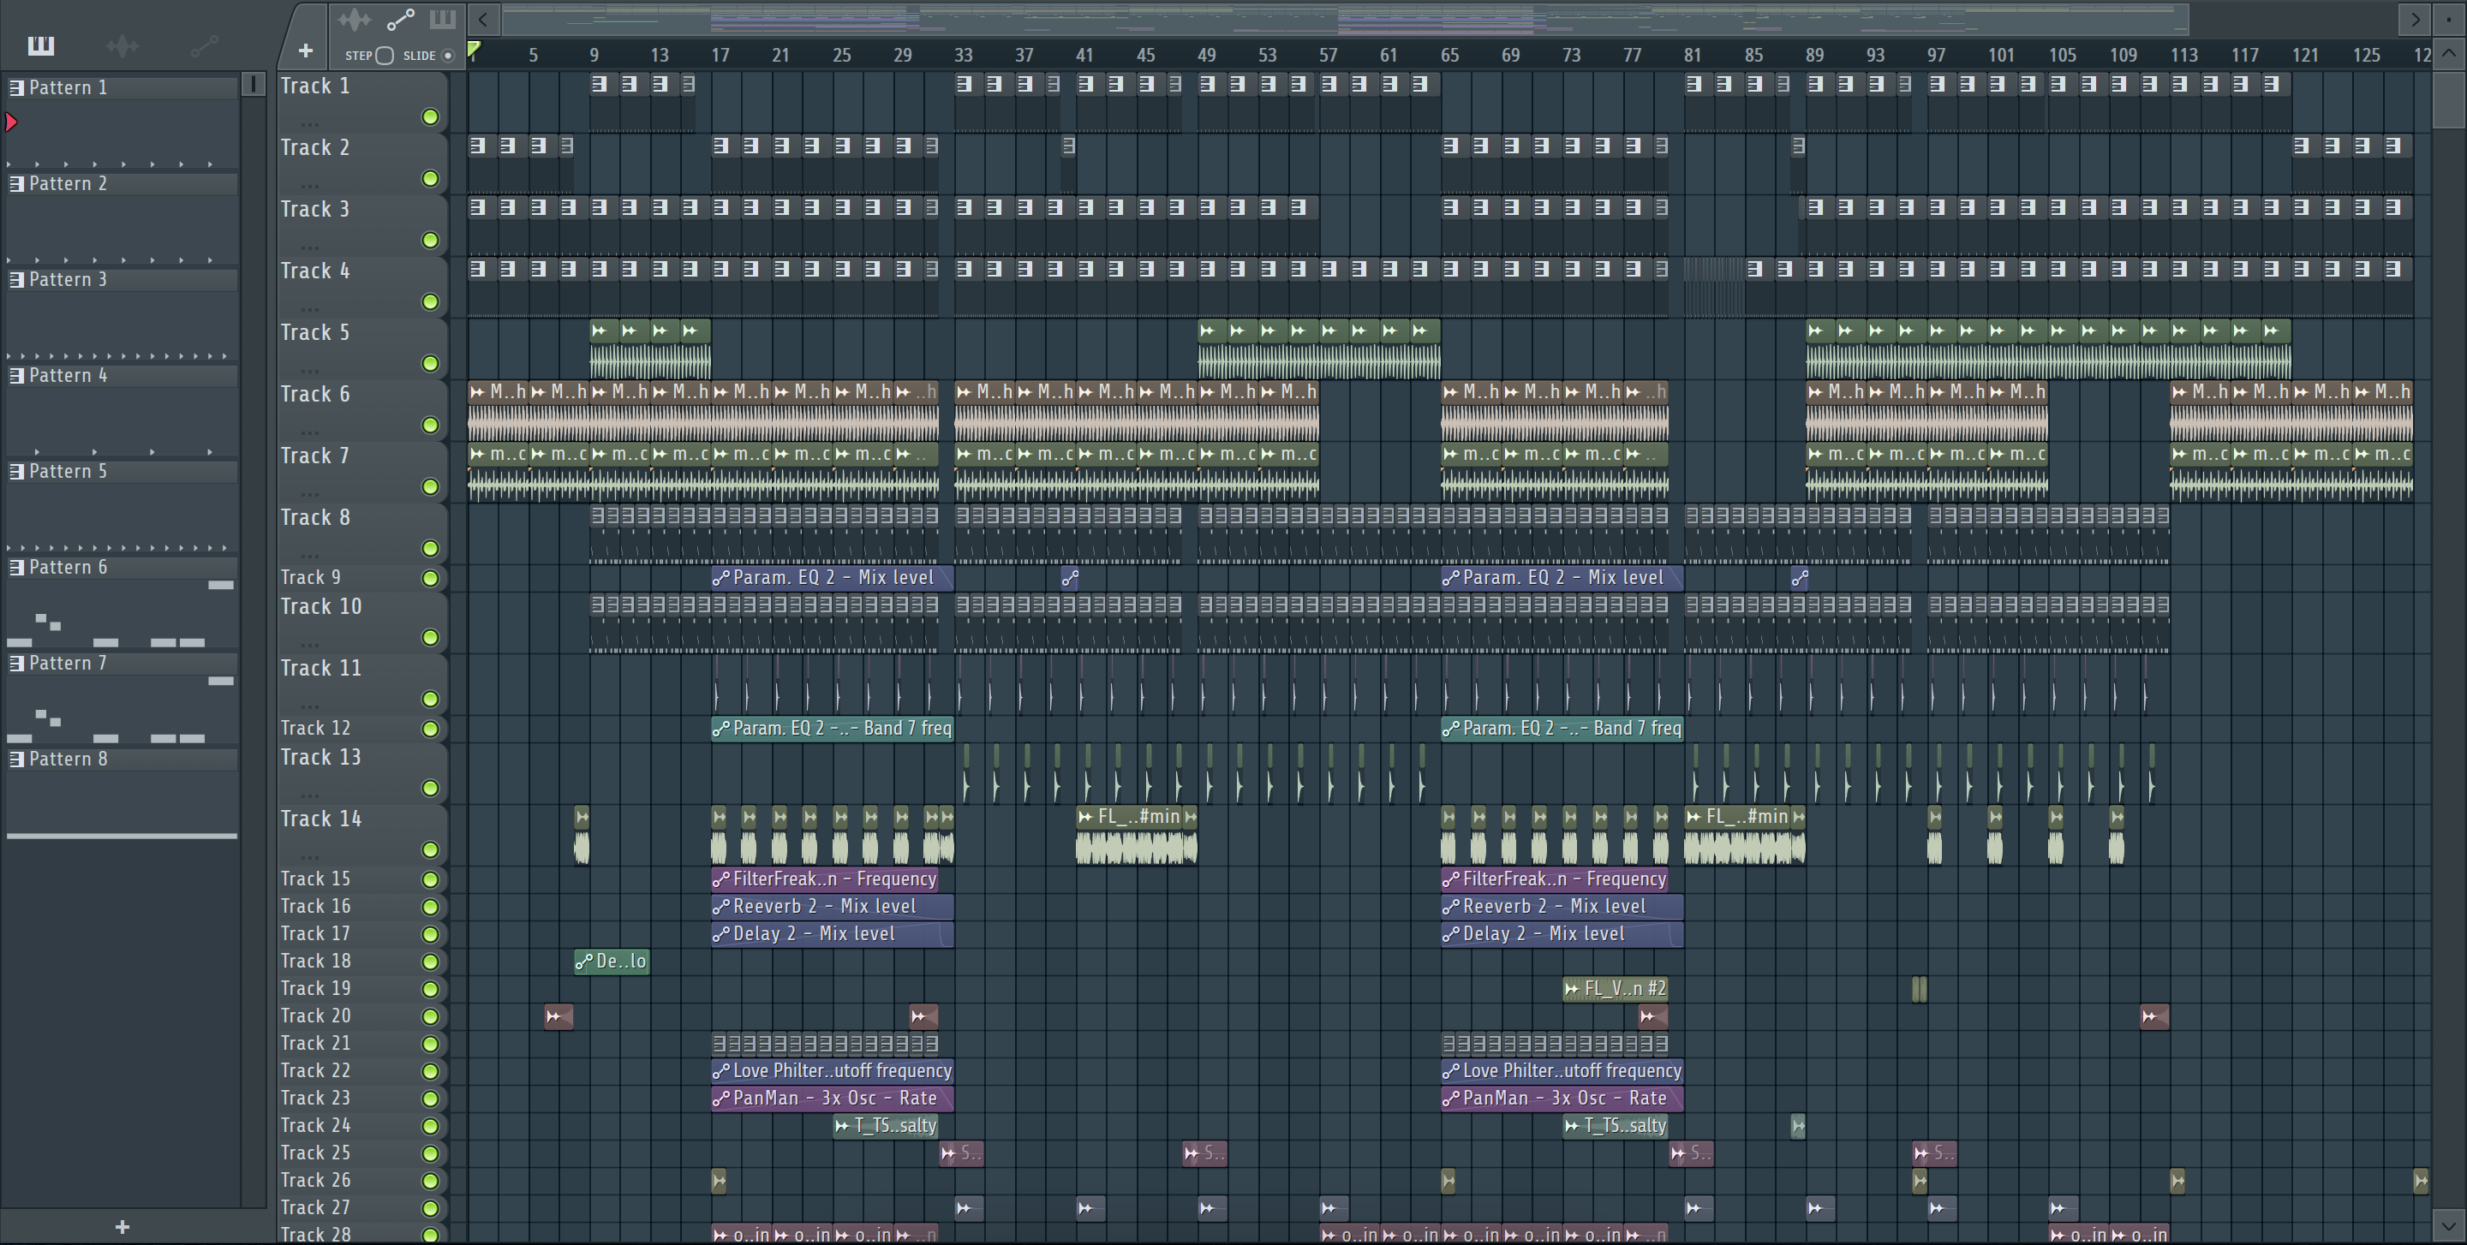
Task: Select Pattern 7 in the picker list
Action: coord(122,663)
